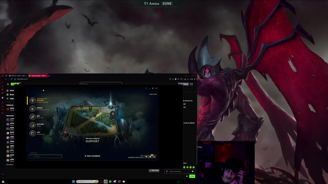Click the Jungle role icon
Viewport: 328px width, 184px height.
(x=32, y=109)
